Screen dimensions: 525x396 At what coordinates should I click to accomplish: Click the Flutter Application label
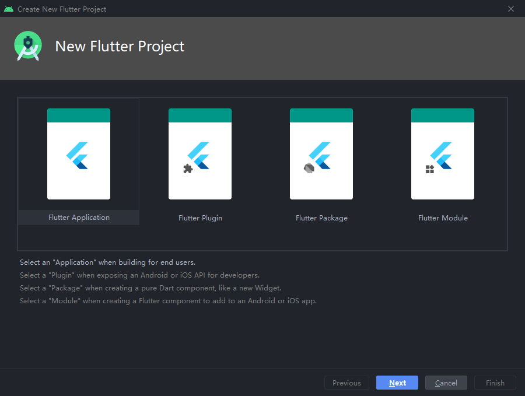click(79, 218)
